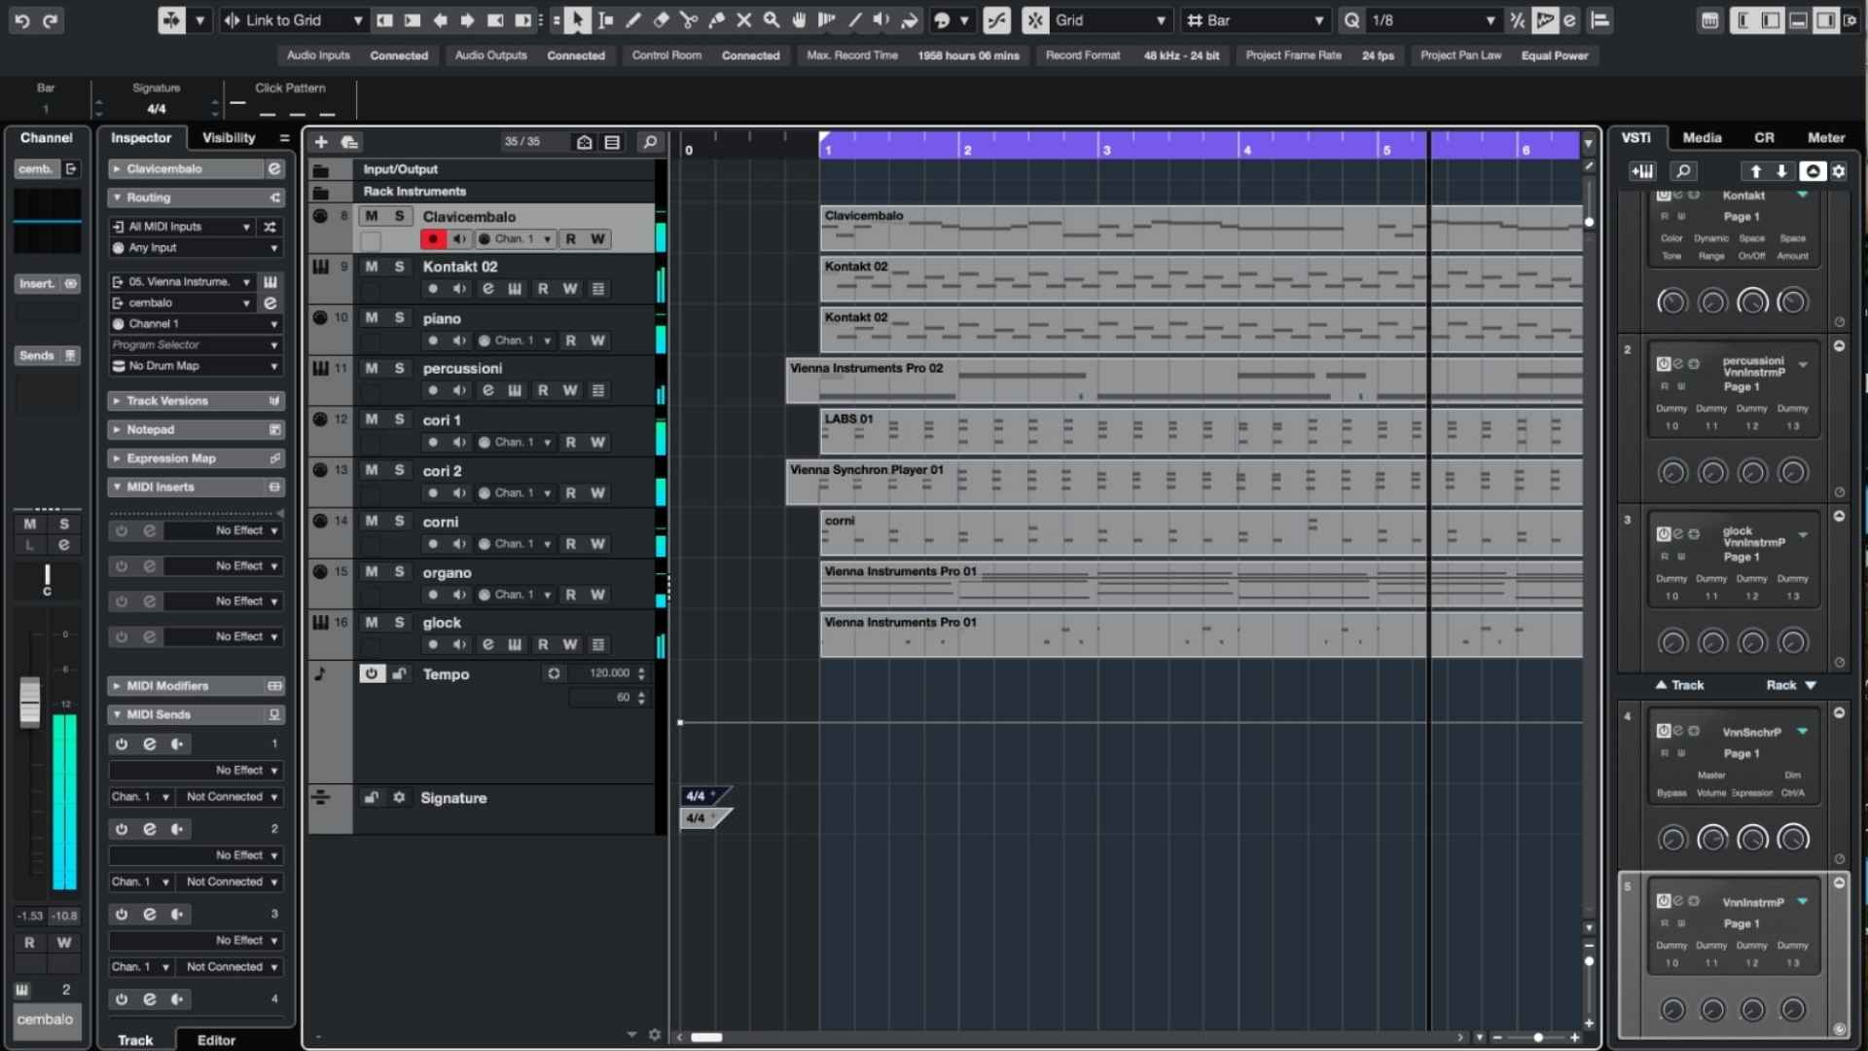Disable record enable on Clavicembalo track
Viewport: 1868px width, 1051px height.
click(x=433, y=238)
